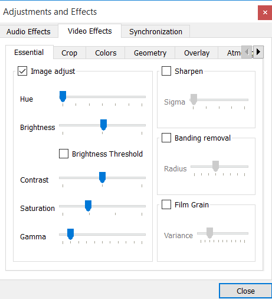Open the Crop sub-tab
Image resolution: width=272 pixels, height=299 pixels.
tap(70, 53)
